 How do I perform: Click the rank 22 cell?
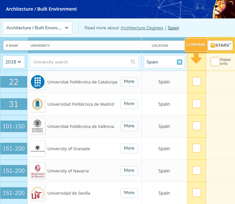[x=14, y=82]
